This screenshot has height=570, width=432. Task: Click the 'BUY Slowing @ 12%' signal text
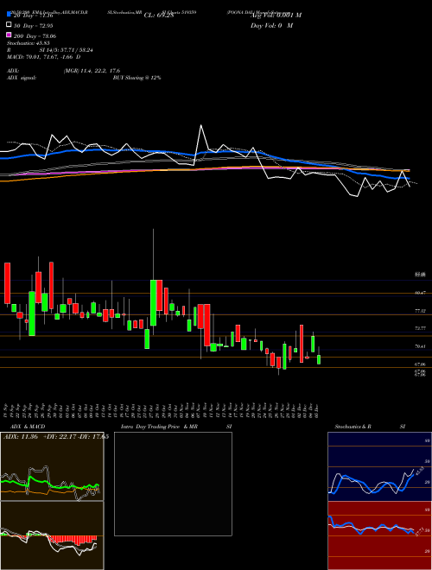click(x=137, y=78)
